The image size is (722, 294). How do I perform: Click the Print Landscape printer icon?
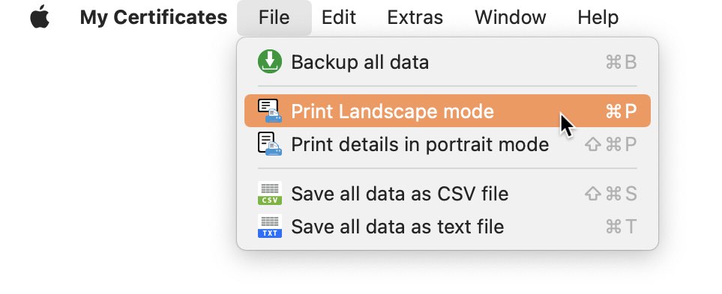point(270,111)
